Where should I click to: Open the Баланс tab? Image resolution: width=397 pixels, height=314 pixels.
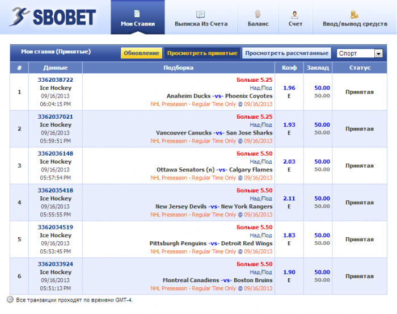[x=257, y=17]
